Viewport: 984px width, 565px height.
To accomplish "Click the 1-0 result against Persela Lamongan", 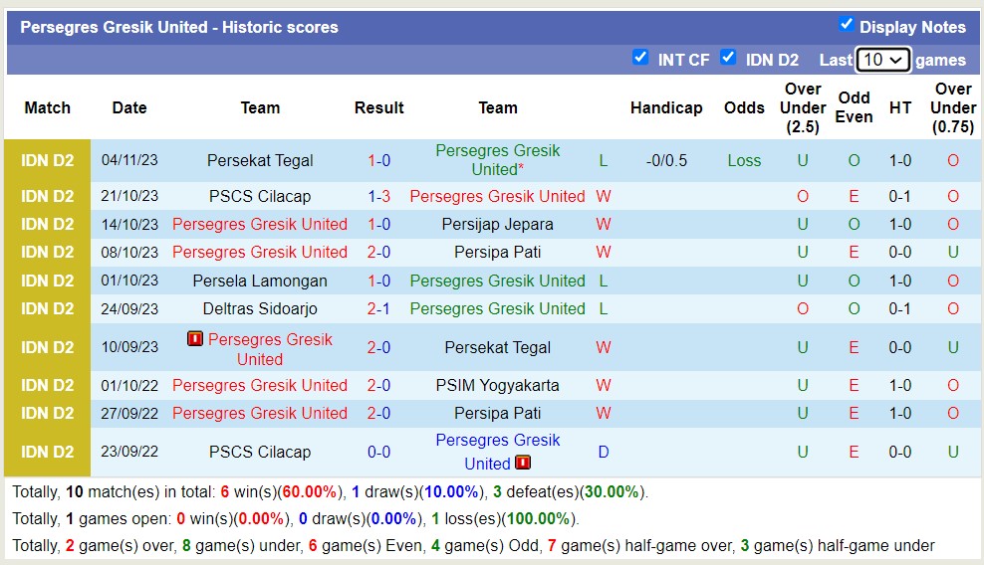I will click(379, 281).
